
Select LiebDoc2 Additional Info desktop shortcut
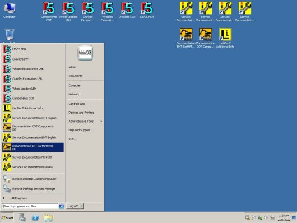coord(225,38)
